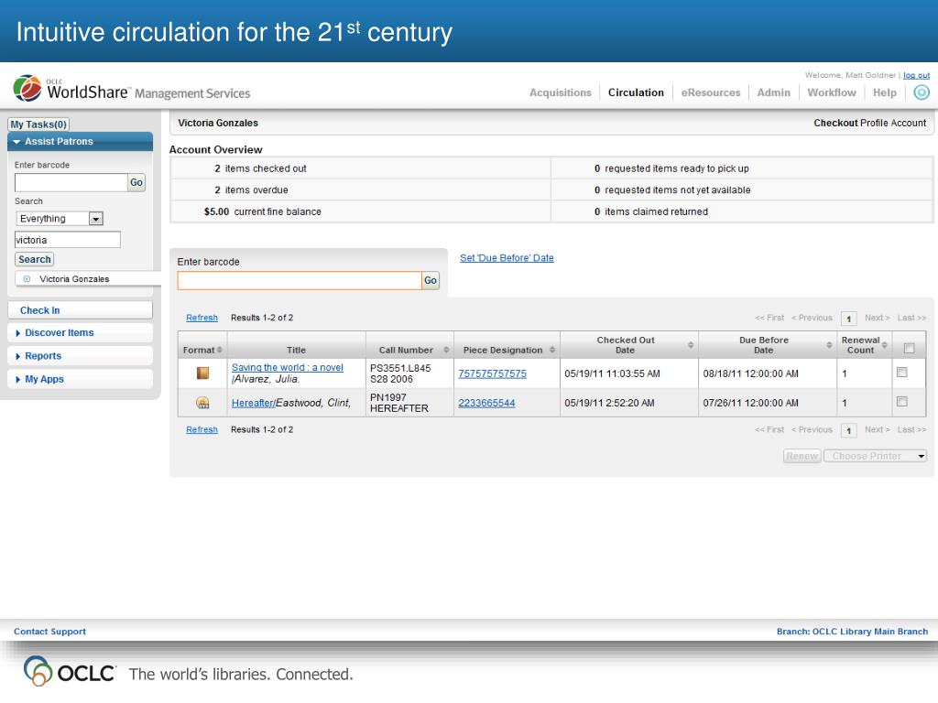Sort by Piece Designation column arrows
The width and height of the screenshot is (938, 703).
coord(552,350)
